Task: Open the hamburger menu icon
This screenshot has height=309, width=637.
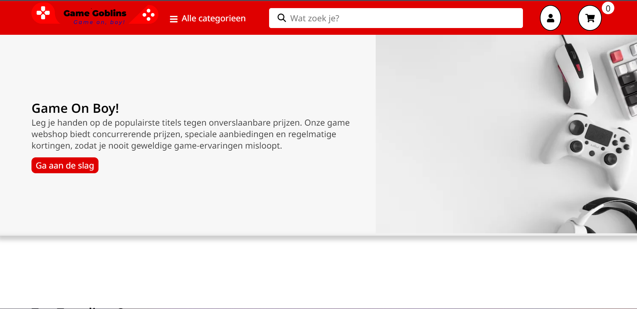Action: [x=174, y=19]
